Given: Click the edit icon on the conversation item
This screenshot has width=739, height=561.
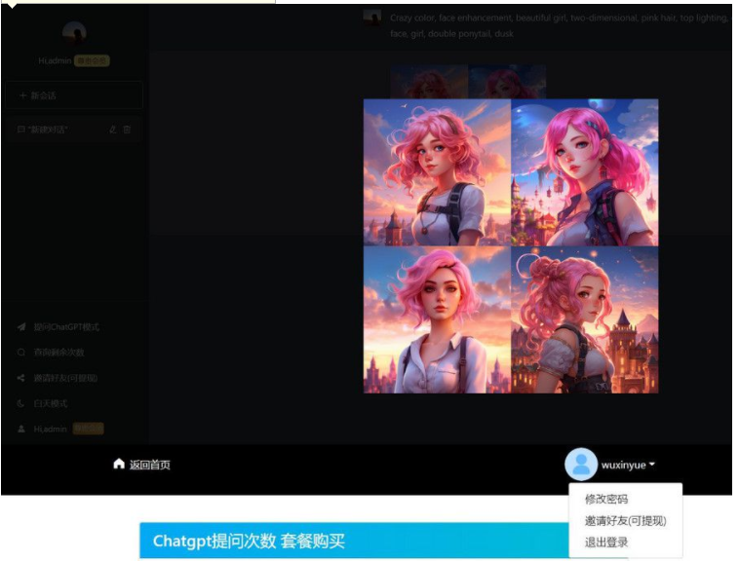Looking at the screenshot, I should 113,130.
